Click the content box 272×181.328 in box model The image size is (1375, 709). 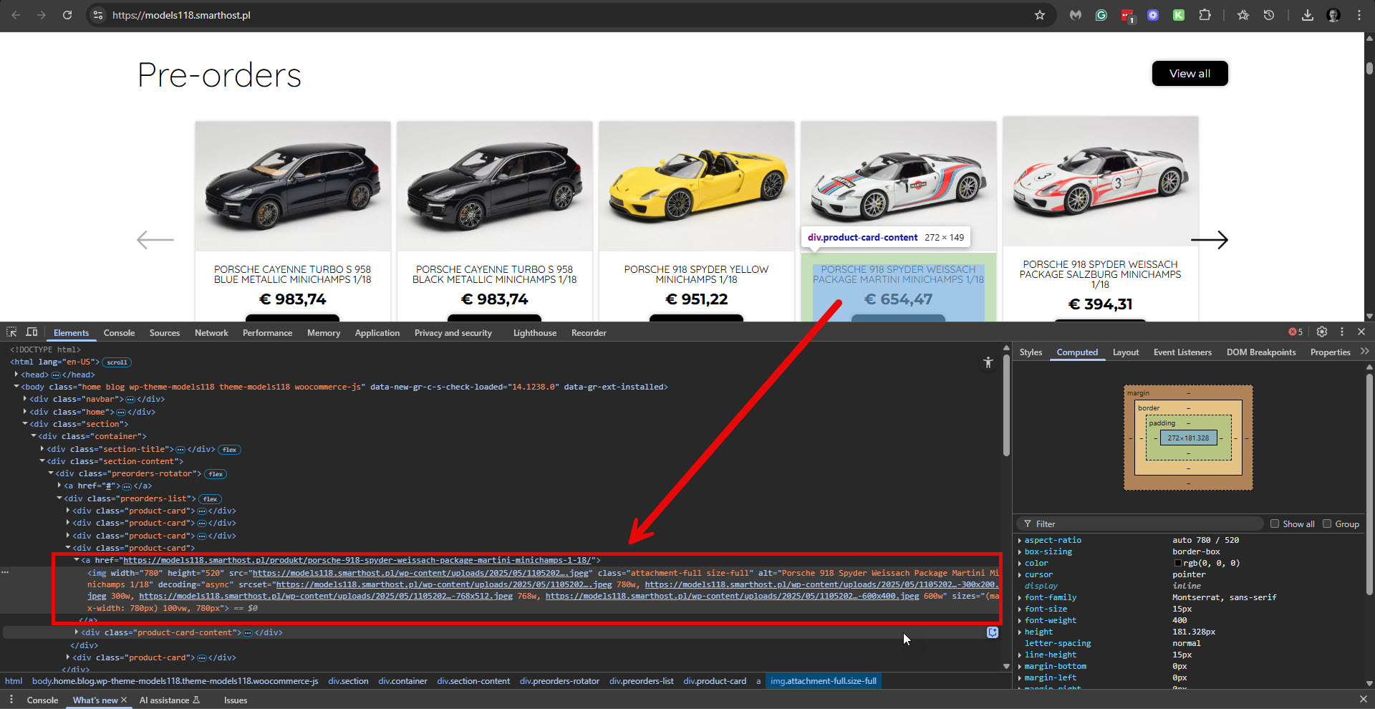coord(1188,438)
